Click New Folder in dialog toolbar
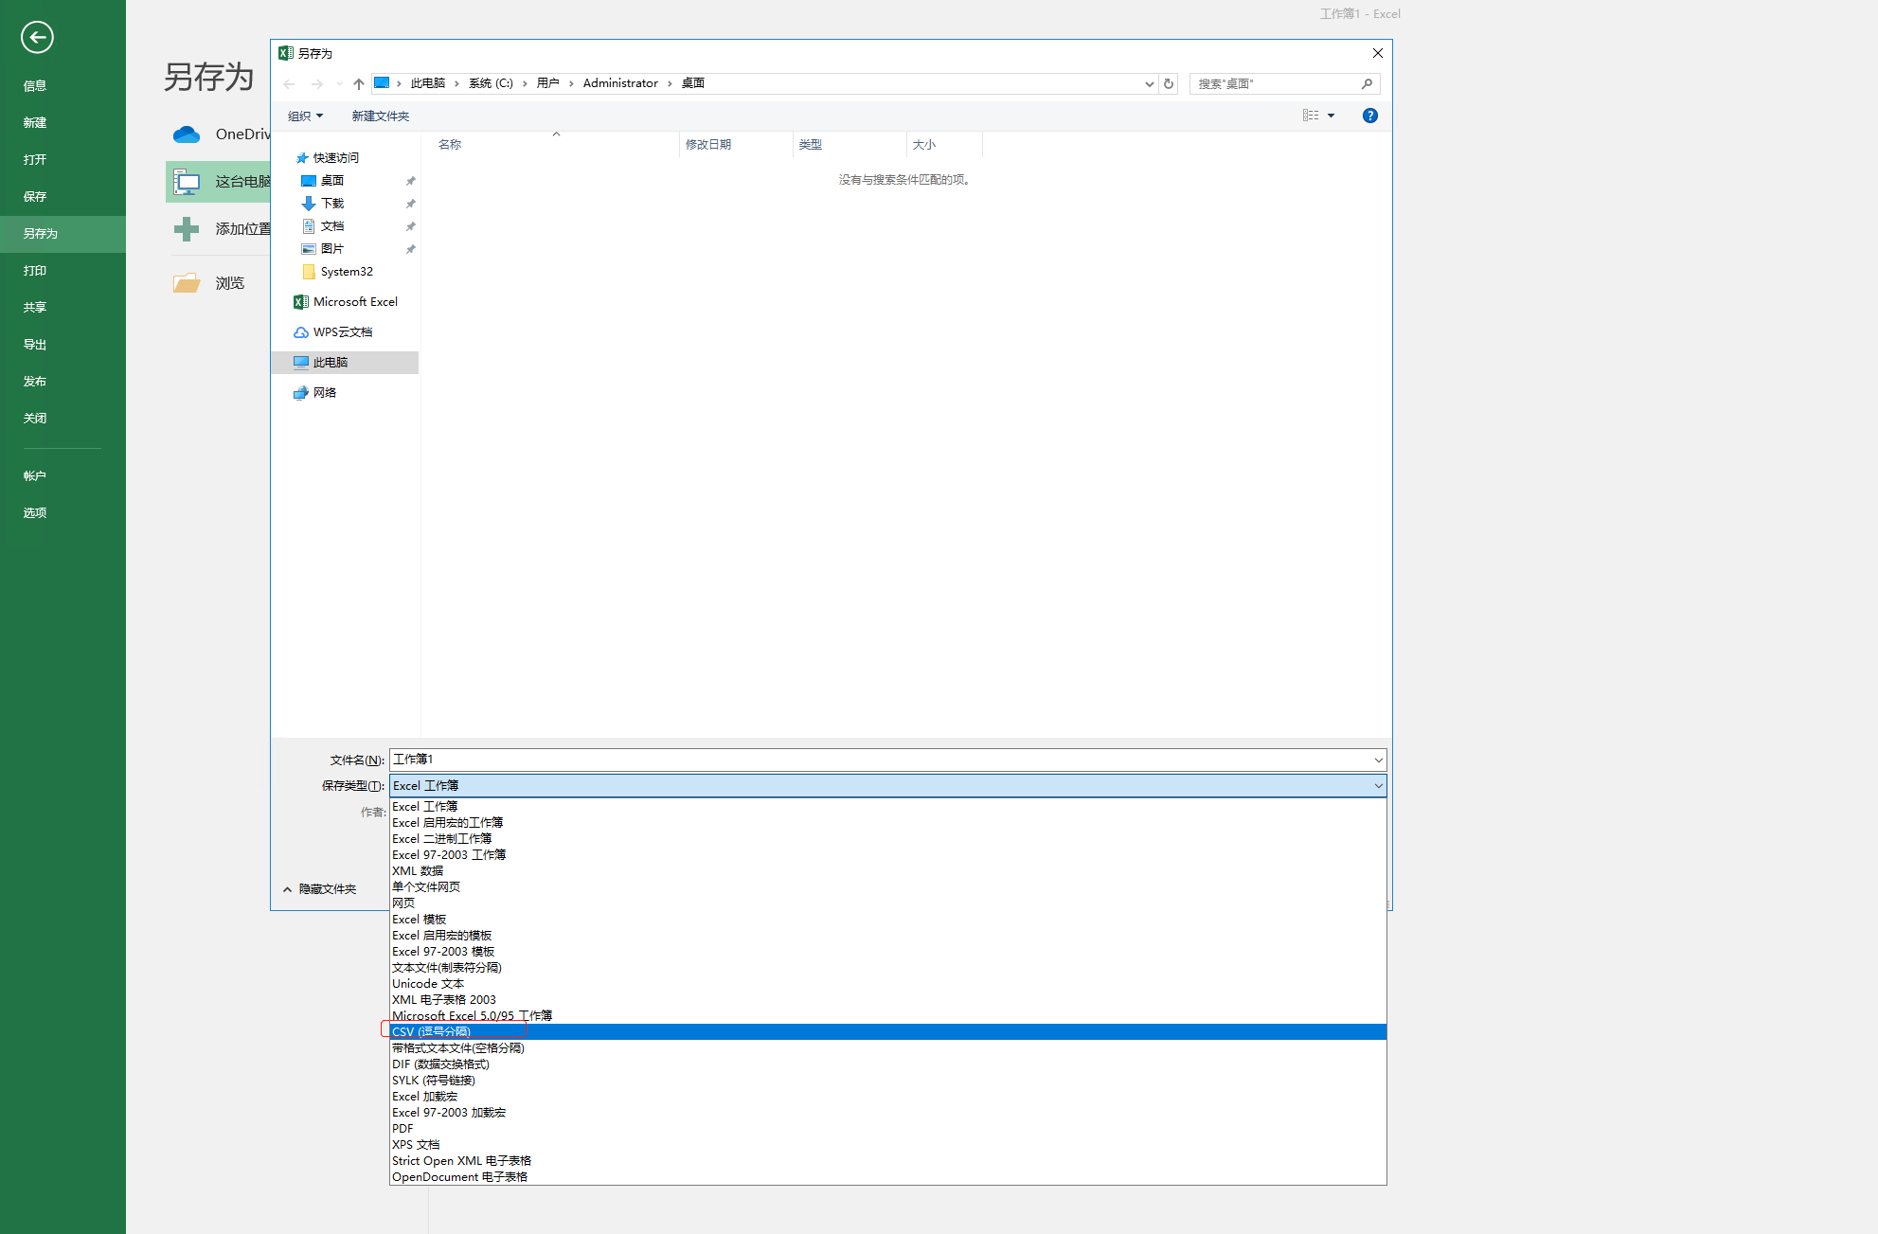This screenshot has height=1234, width=1878. coord(381,116)
